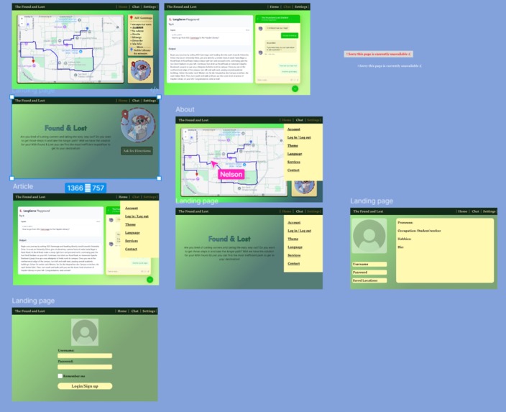Screen dimensions: 506x412
Task: Click Home in the Article frame navbar
Action: click(123, 196)
